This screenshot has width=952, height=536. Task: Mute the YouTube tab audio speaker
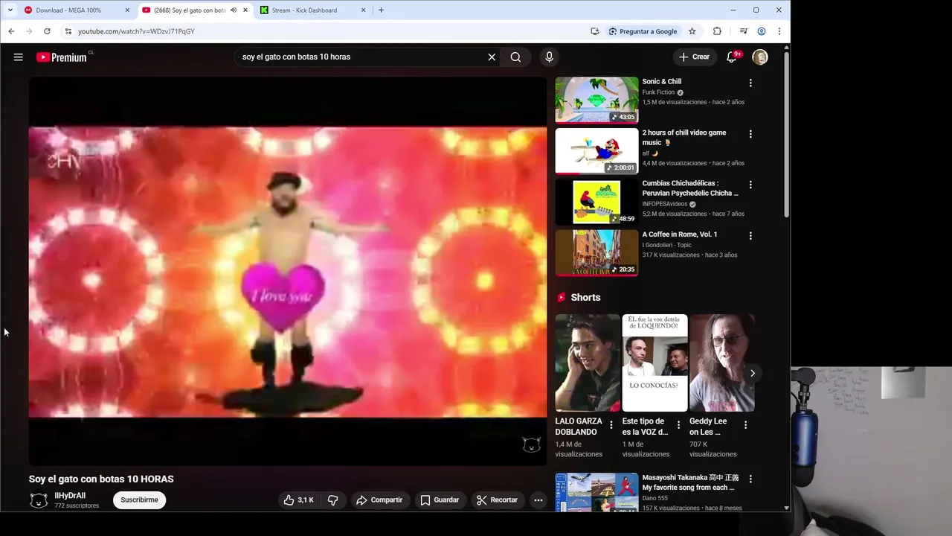[x=234, y=10]
